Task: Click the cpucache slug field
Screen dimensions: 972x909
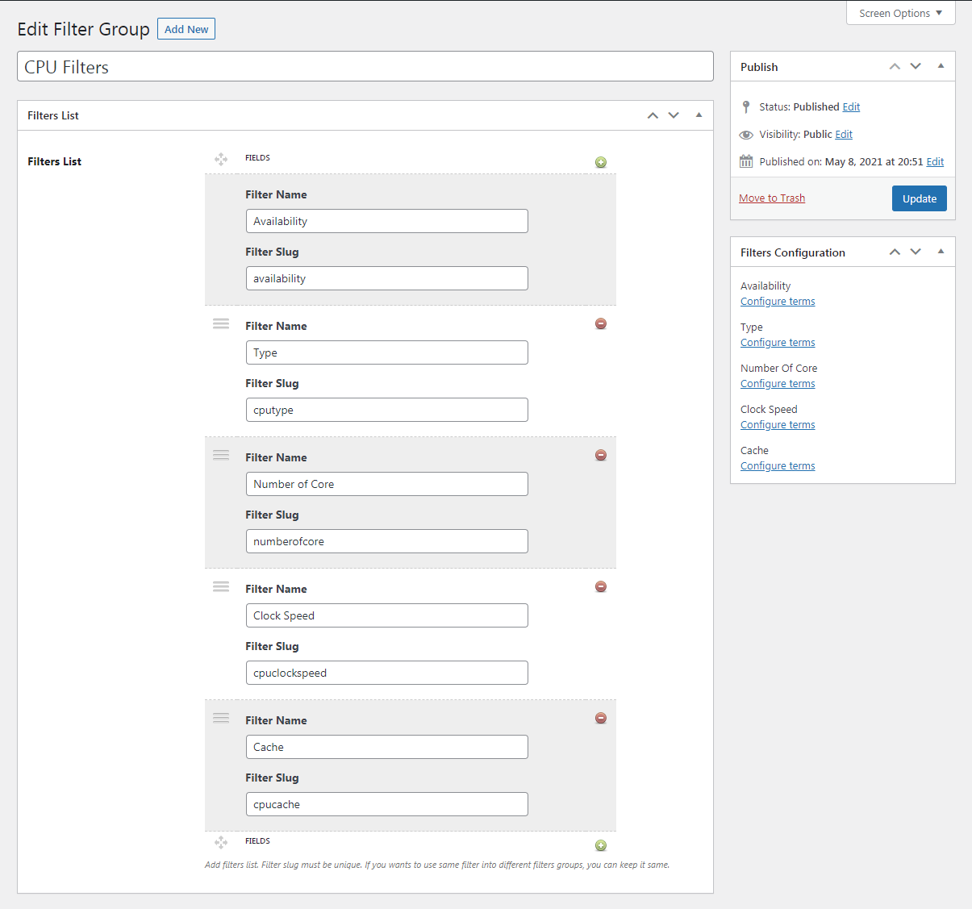Action: [387, 804]
